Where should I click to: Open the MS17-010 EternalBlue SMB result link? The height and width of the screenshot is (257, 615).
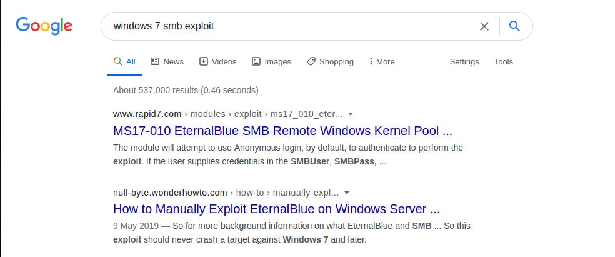[282, 131]
